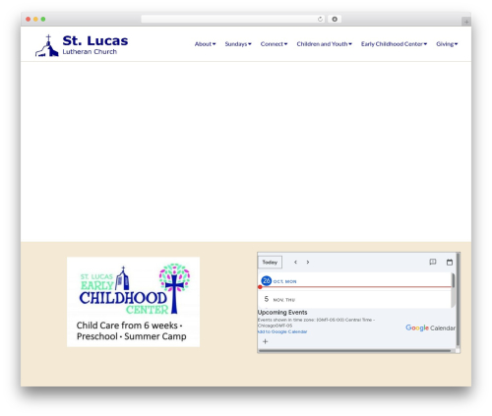The width and height of the screenshot is (492, 416).
Task: Go to previous calendar period
Action: [x=295, y=263]
